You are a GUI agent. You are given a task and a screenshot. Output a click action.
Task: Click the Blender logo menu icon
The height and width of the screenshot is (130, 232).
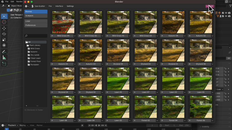point(2,2)
